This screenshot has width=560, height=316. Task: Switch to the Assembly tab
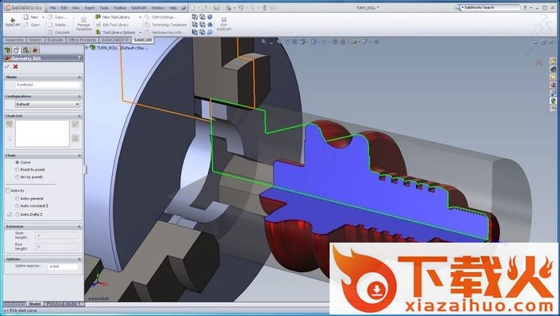pyautogui.click(x=14, y=40)
